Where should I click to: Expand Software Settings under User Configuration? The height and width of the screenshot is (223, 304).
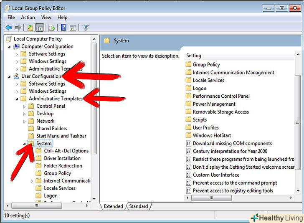17,84
